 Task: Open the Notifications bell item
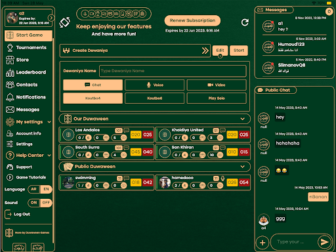(26, 97)
